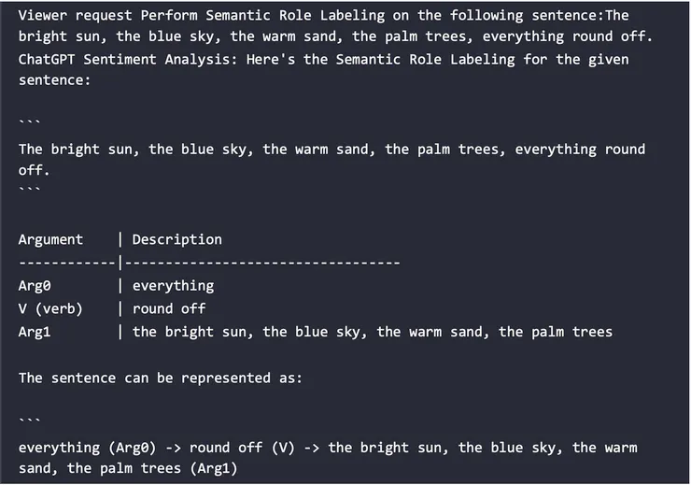Click the "V (verb)" row label

coord(50,308)
